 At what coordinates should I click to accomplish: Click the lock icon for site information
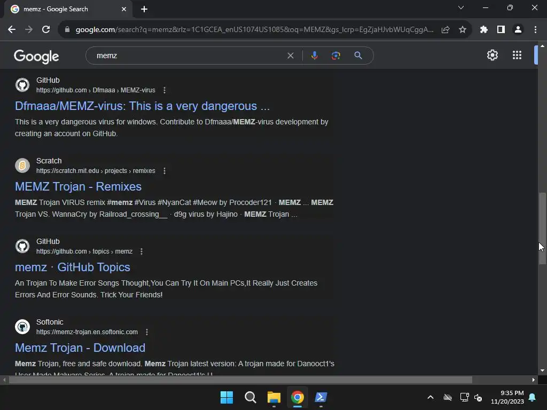[67, 30]
